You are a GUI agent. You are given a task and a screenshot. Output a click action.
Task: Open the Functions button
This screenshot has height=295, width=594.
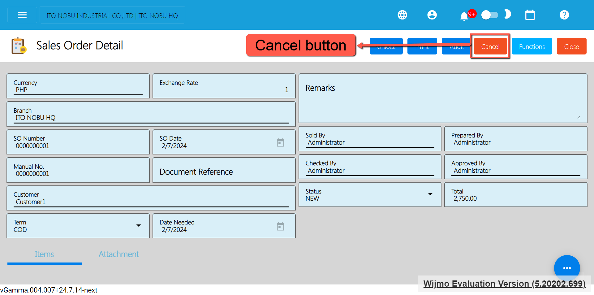(x=532, y=46)
